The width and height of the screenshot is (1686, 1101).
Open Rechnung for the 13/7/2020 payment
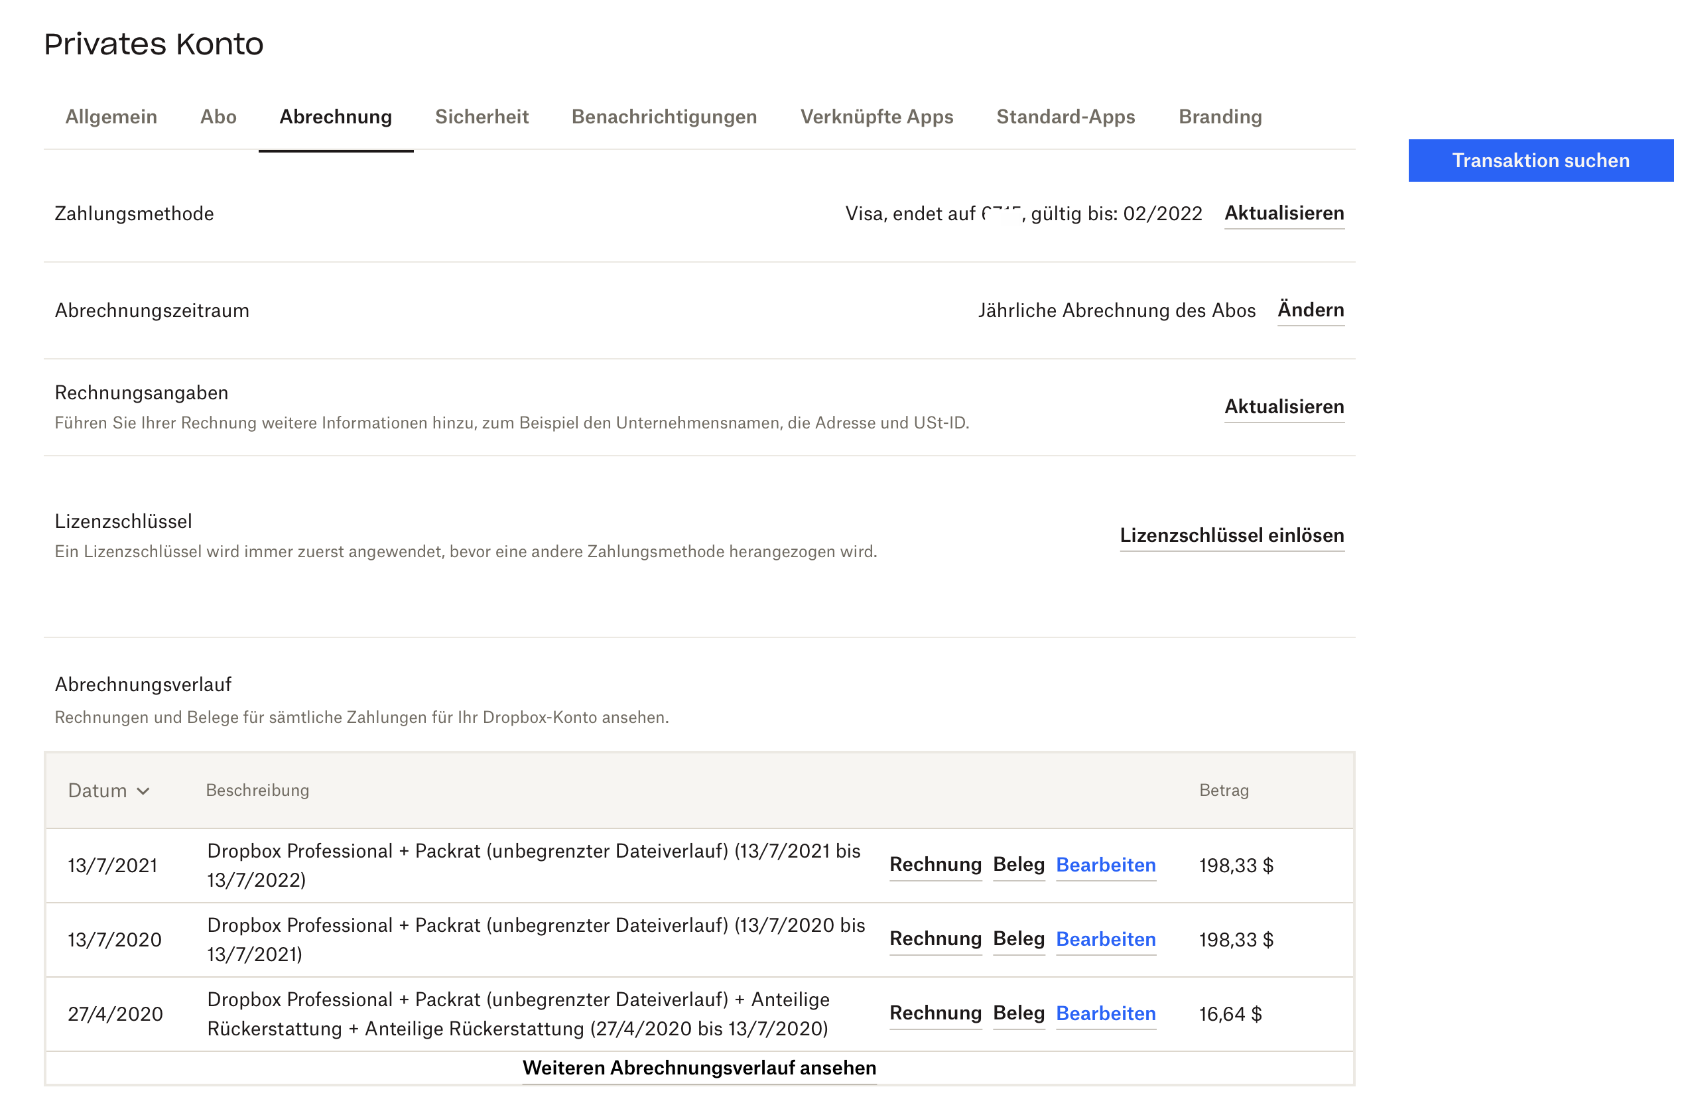pos(936,939)
